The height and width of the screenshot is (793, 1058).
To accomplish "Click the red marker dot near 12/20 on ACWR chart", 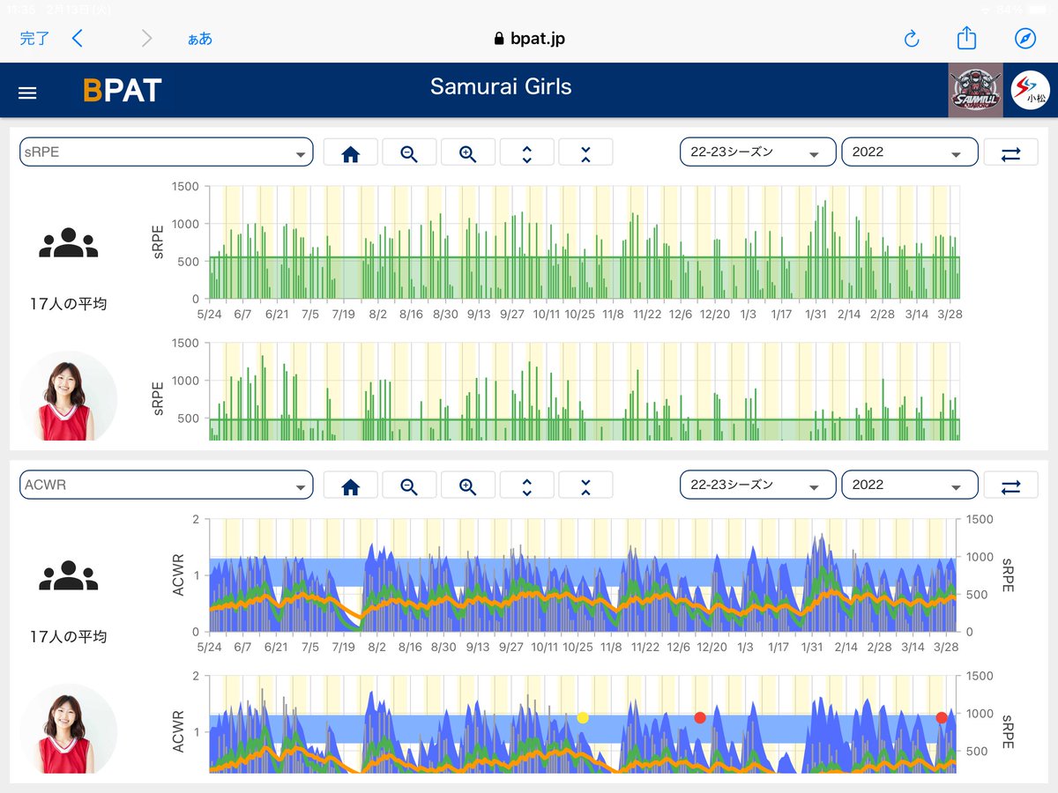I will (x=700, y=718).
